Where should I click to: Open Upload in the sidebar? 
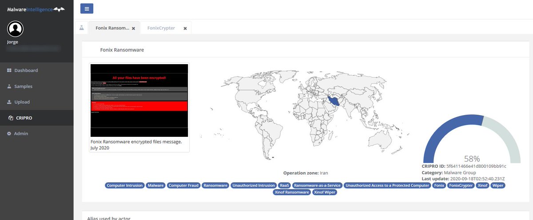point(36,102)
